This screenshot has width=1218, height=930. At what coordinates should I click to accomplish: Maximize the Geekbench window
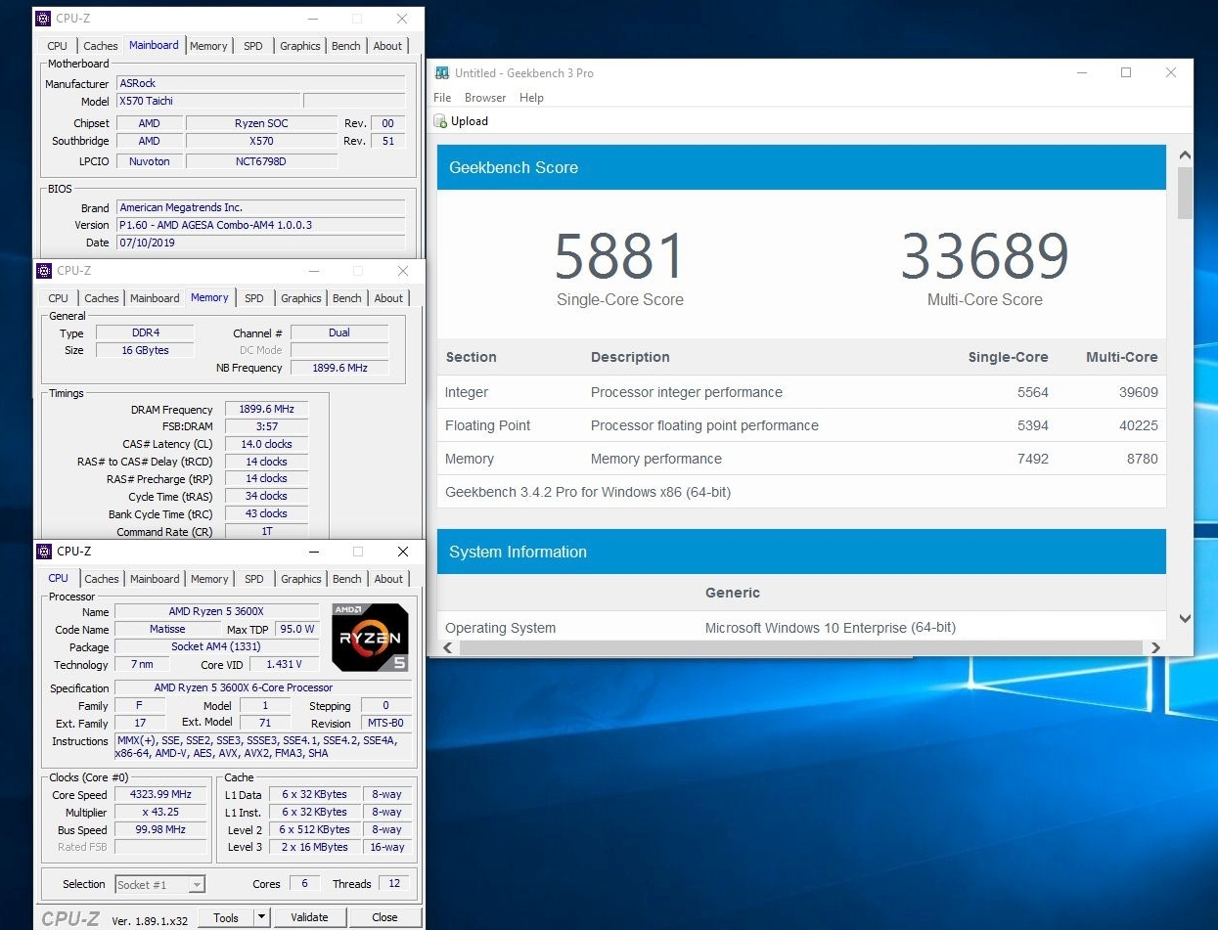(x=1126, y=72)
